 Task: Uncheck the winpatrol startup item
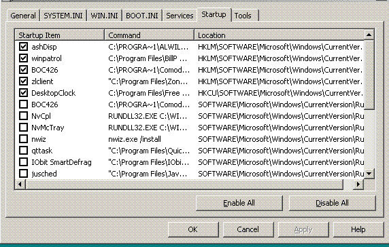(24, 58)
